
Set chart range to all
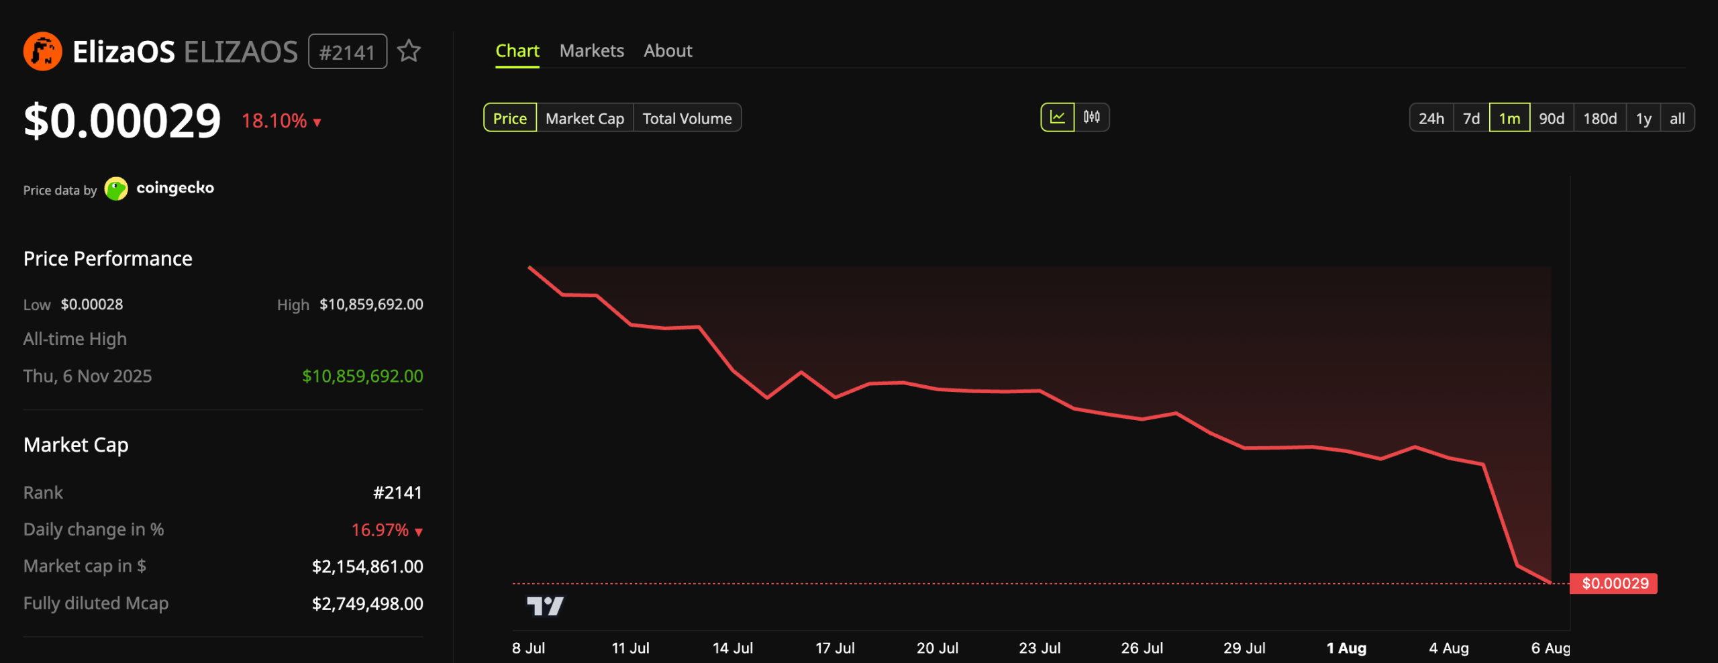click(1677, 118)
